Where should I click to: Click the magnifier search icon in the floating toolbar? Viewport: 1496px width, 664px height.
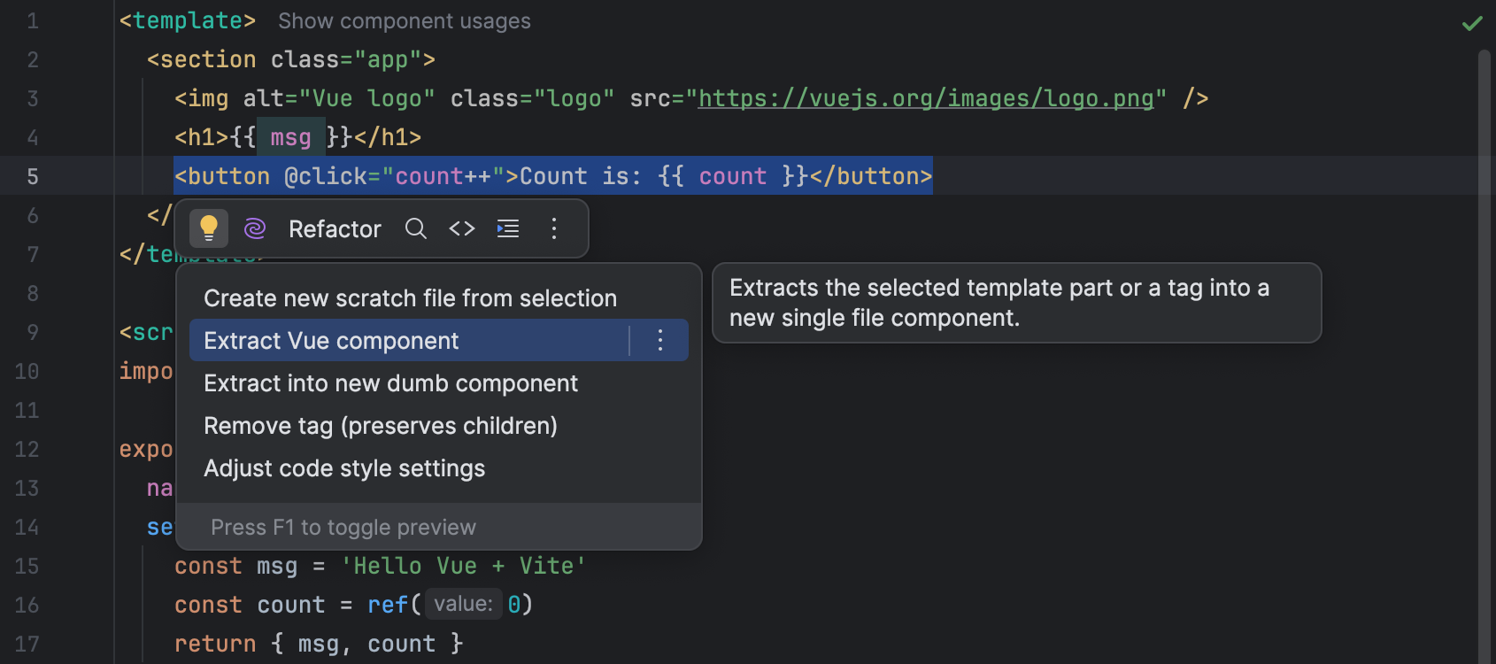416,228
